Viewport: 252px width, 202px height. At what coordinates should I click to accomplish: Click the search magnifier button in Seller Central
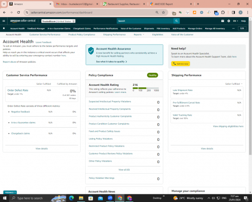tap(176, 21)
